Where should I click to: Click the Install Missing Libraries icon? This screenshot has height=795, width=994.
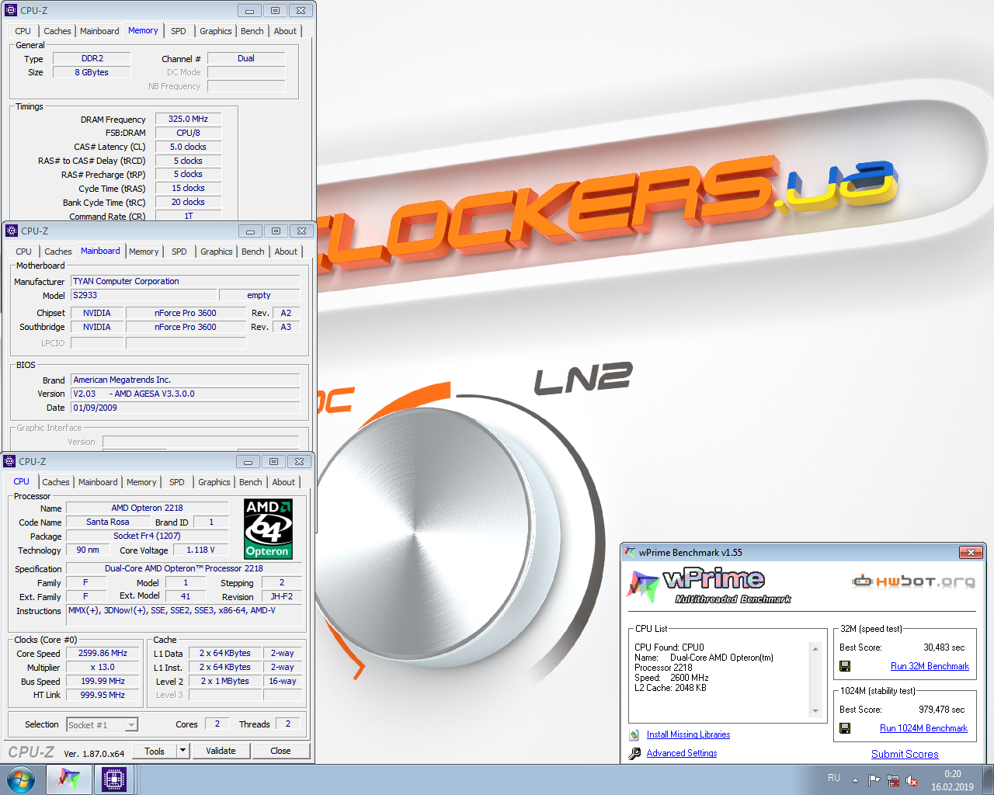pos(634,734)
